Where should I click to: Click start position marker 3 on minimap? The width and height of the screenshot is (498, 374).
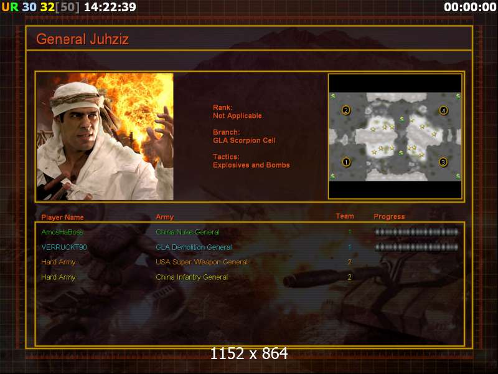click(x=443, y=162)
